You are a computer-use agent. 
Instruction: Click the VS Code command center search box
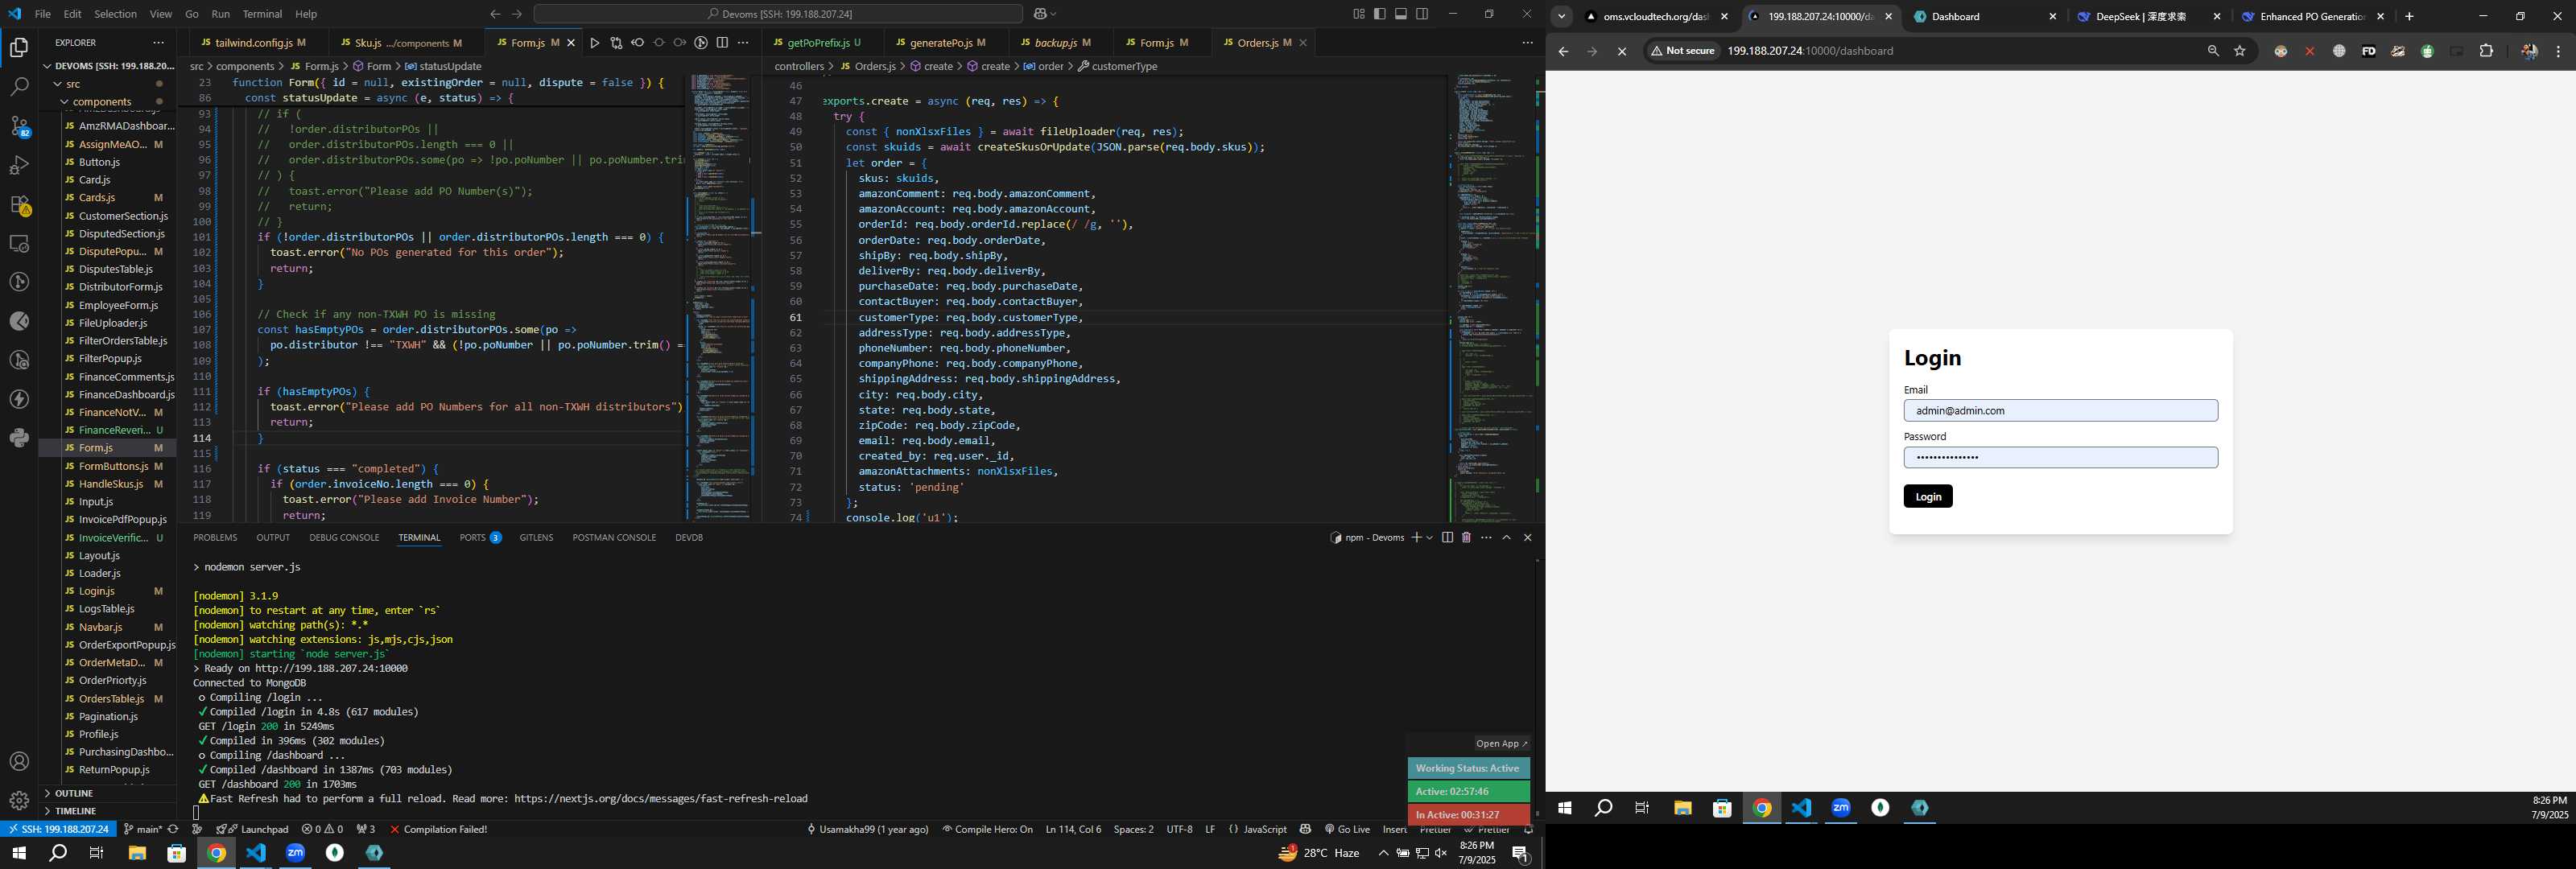[778, 14]
